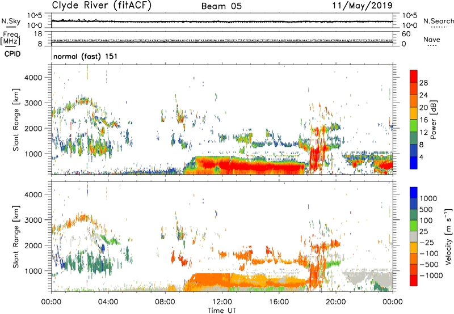Click the '04:00' time axis tick label
The width and height of the screenshot is (454, 314).
[108, 302]
